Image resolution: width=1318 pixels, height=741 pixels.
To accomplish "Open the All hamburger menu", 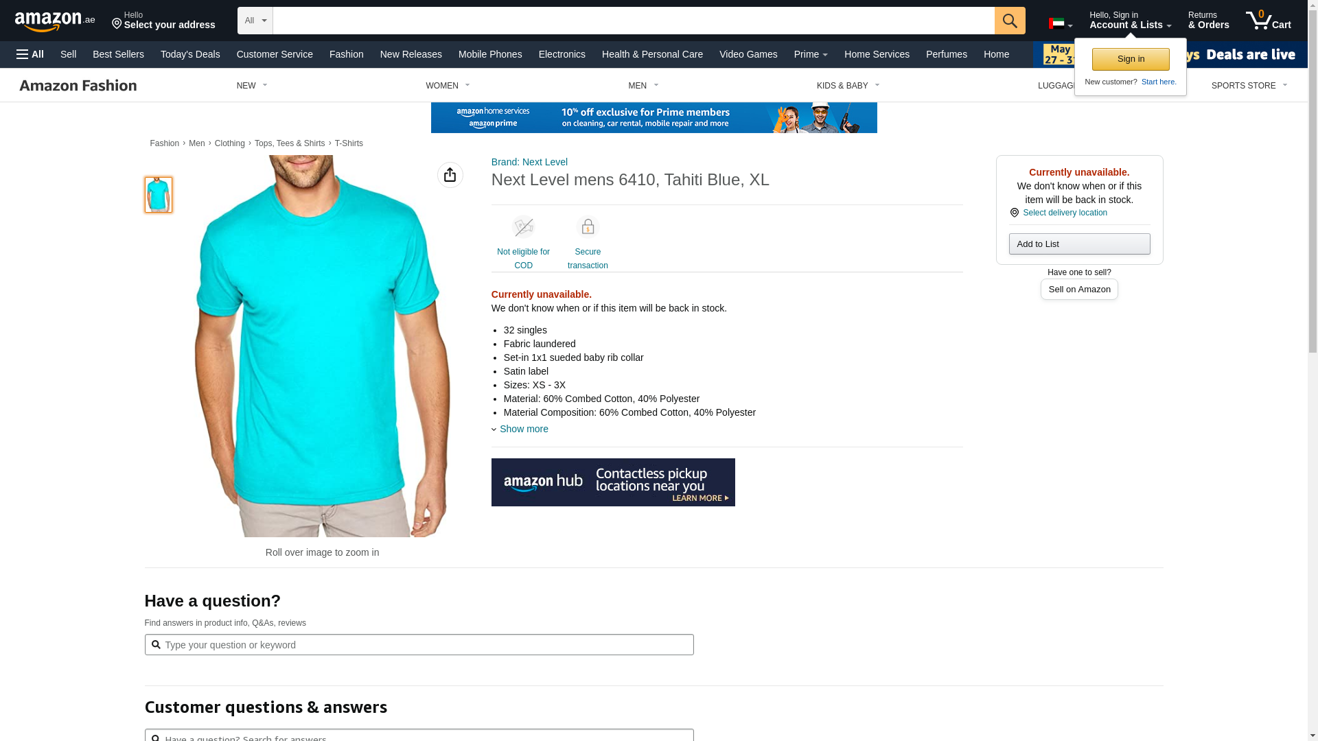I will [x=30, y=54].
